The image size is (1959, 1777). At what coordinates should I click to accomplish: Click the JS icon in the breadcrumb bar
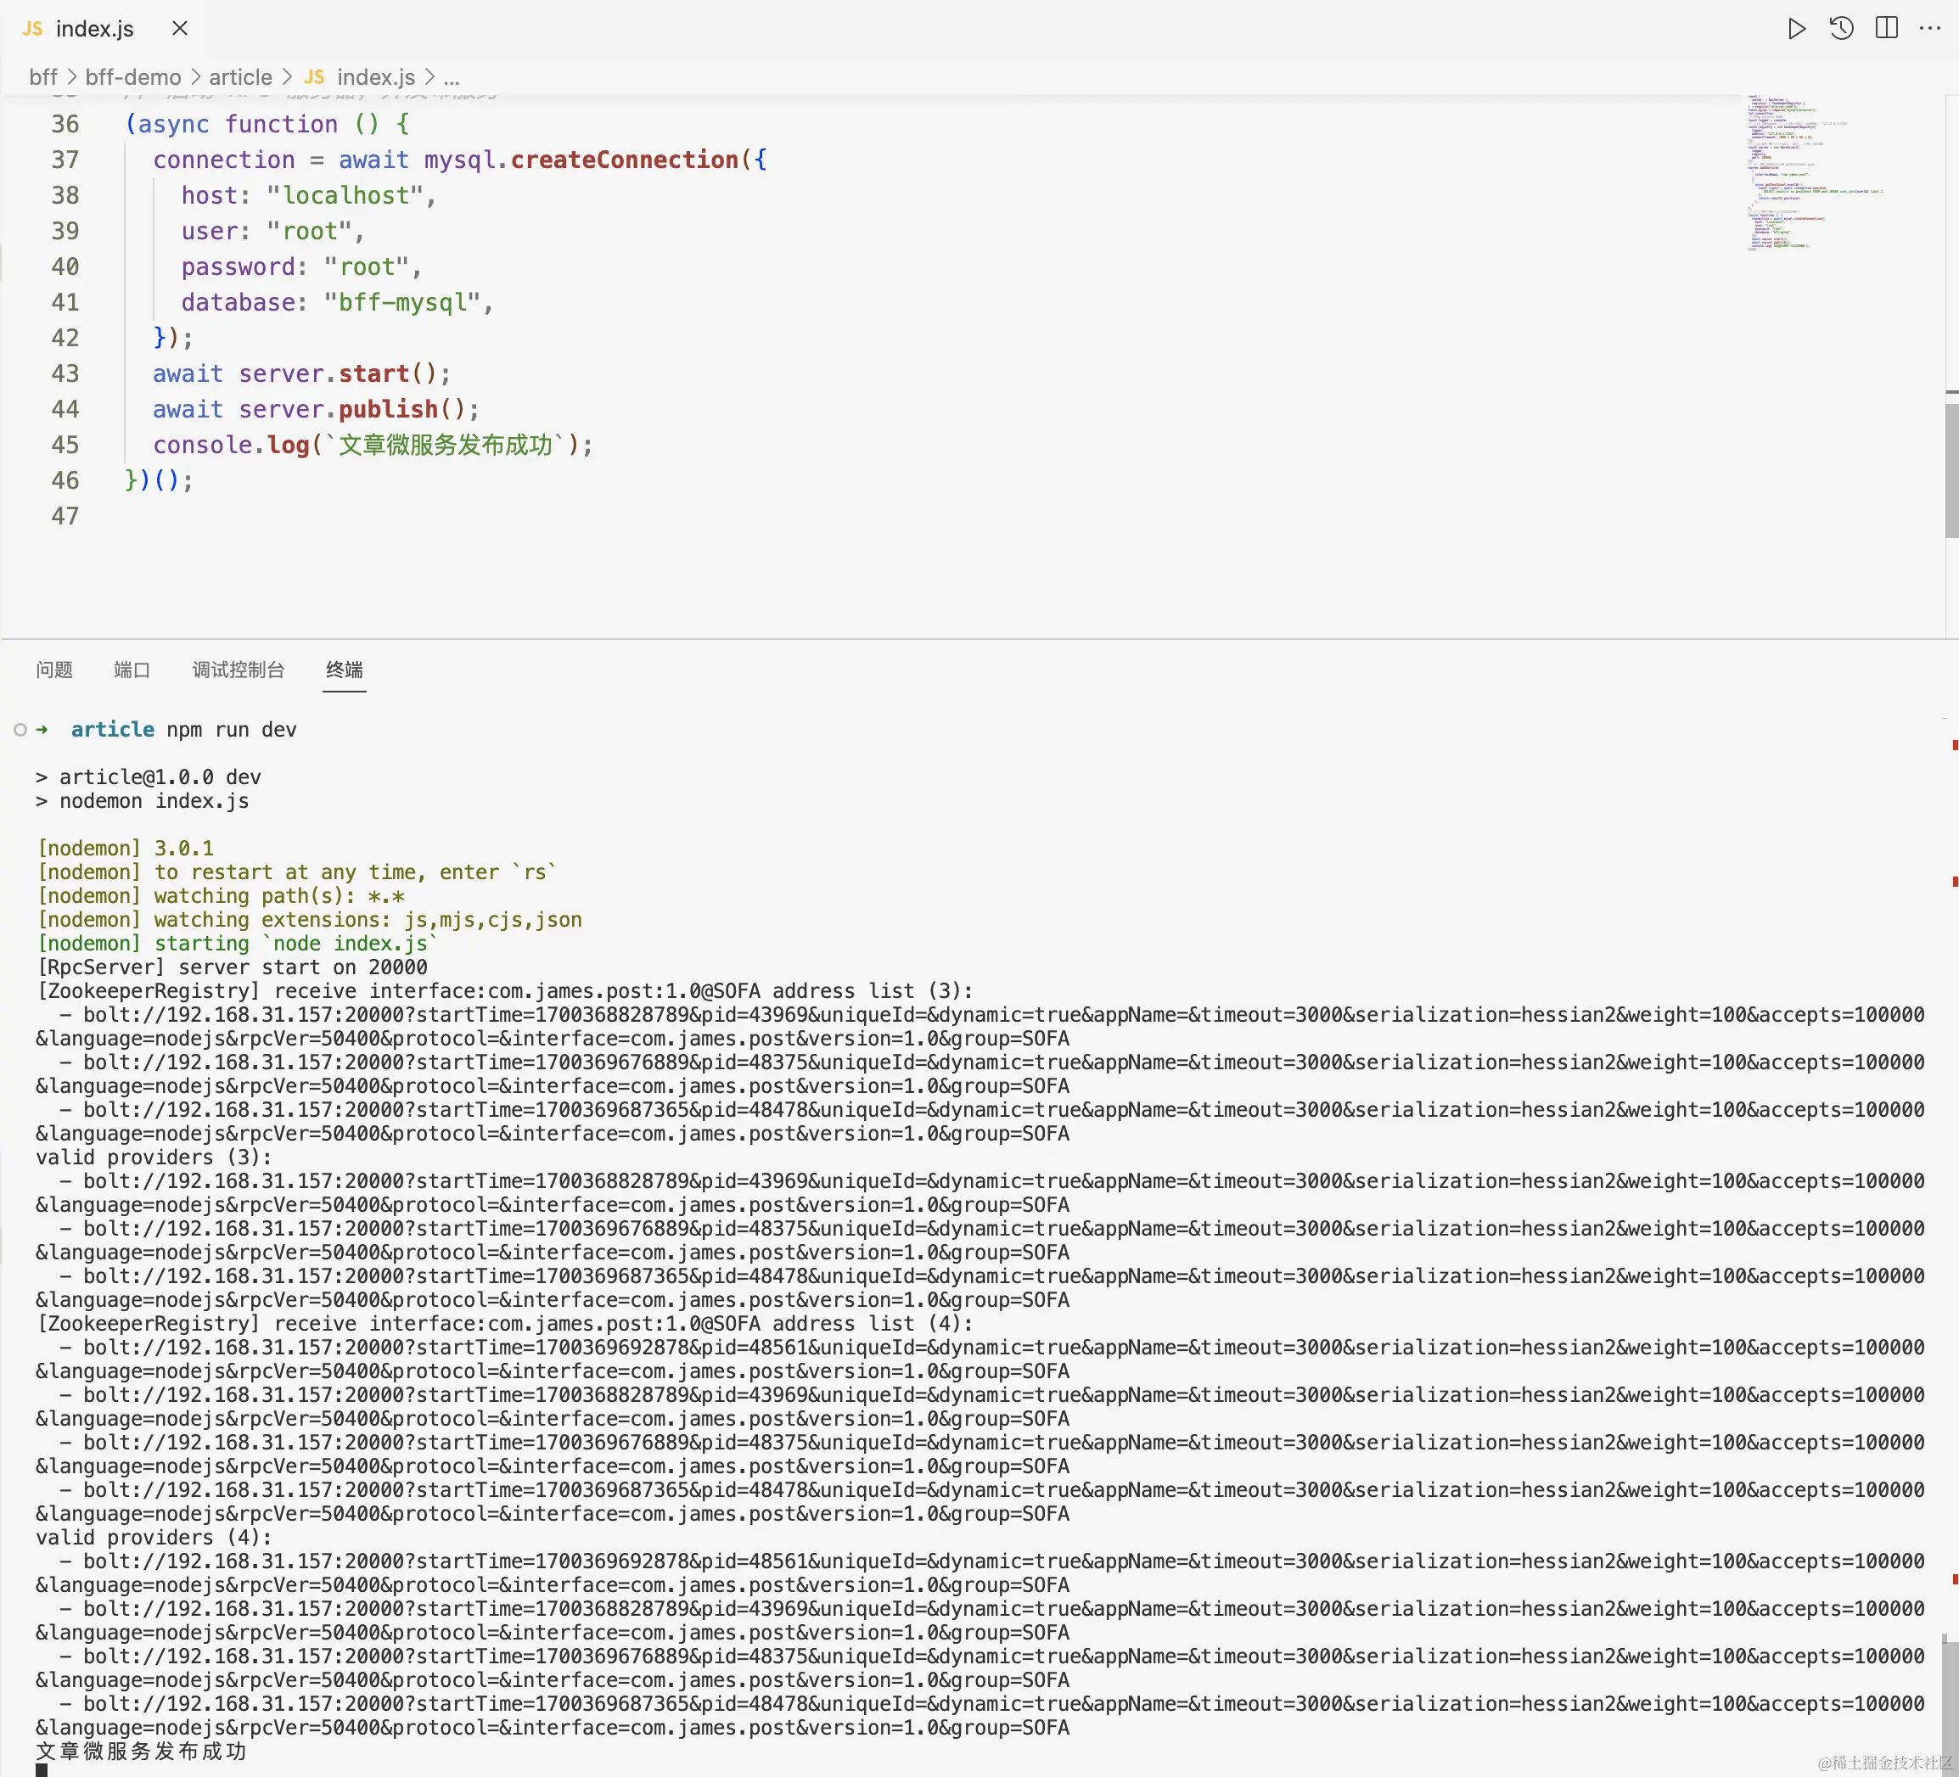[x=314, y=78]
